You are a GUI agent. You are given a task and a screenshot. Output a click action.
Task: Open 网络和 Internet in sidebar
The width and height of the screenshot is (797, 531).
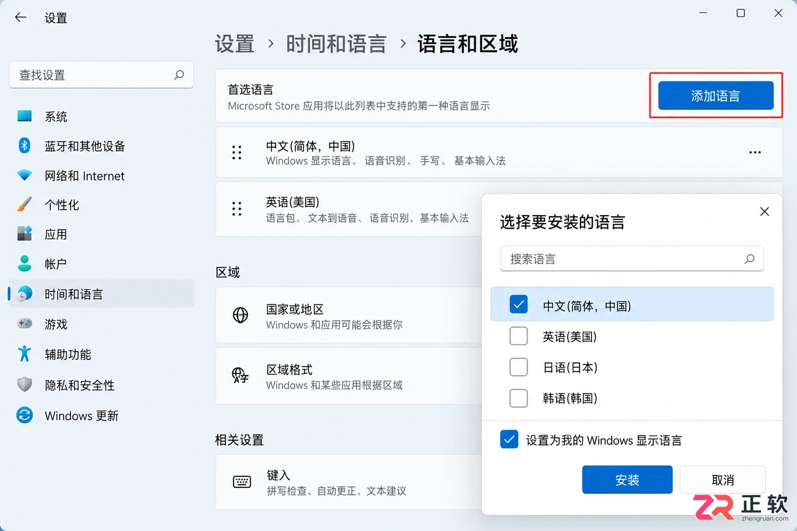pyautogui.click(x=102, y=175)
